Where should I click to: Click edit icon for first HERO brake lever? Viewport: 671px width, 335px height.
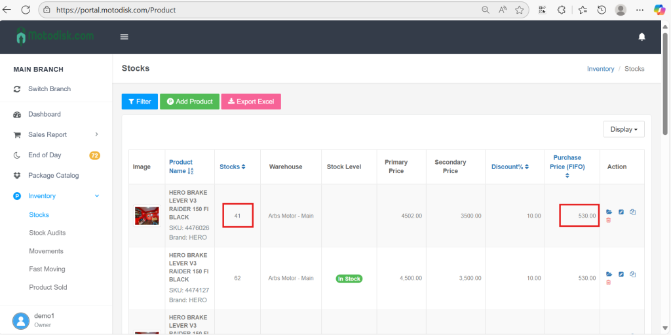[621, 212]
